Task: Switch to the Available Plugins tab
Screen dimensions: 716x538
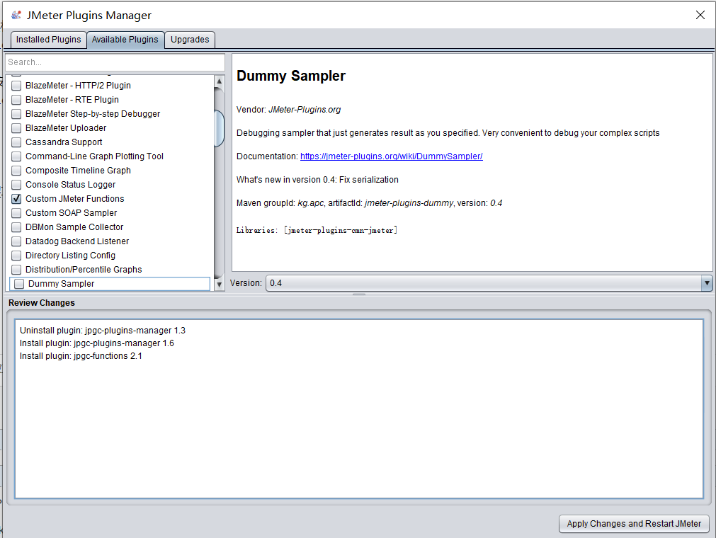Action: pyautogui.click(x=125, y=40)
